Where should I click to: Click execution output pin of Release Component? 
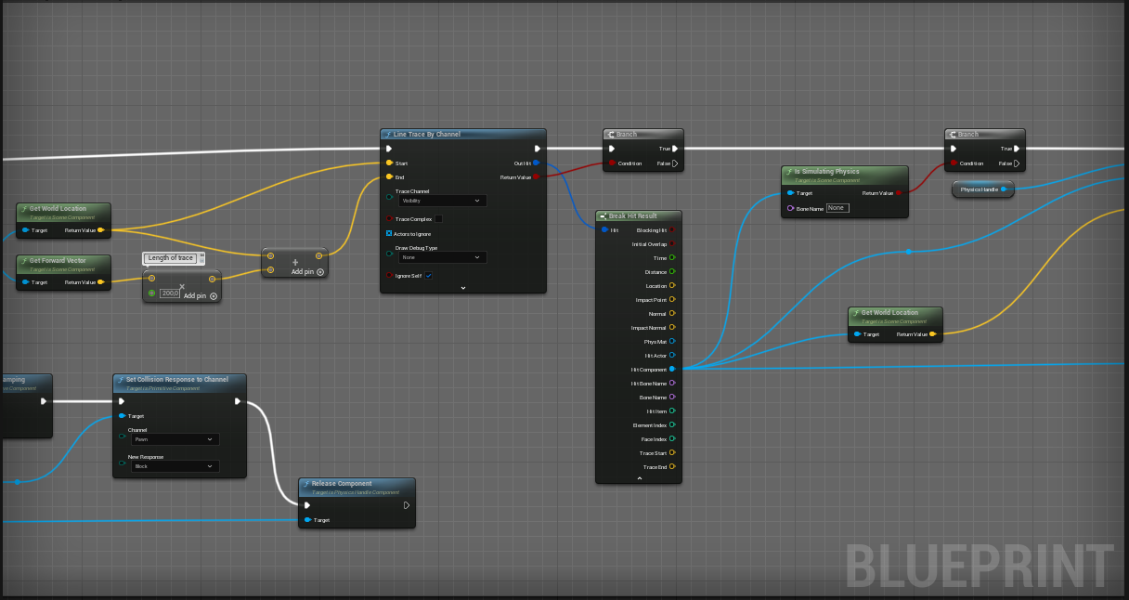407,505
